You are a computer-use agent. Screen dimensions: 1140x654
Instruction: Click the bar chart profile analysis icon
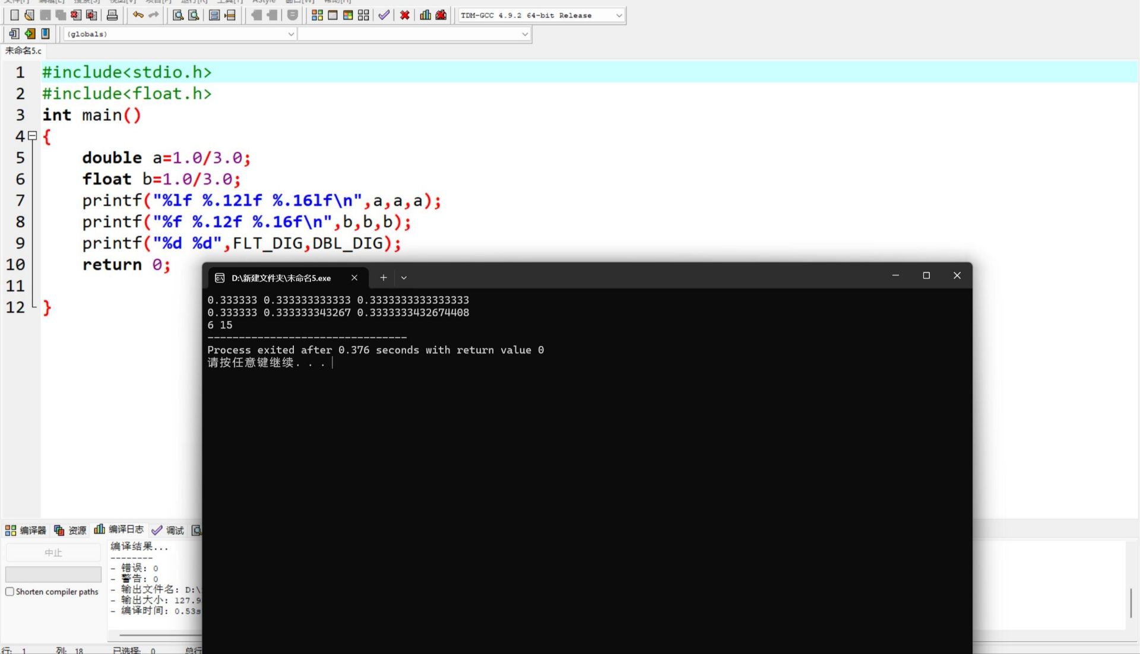[425, 15]
